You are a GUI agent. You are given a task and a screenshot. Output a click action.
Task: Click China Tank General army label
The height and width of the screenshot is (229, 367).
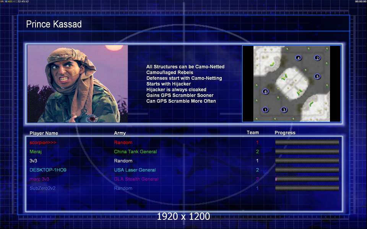coord(135,152)
